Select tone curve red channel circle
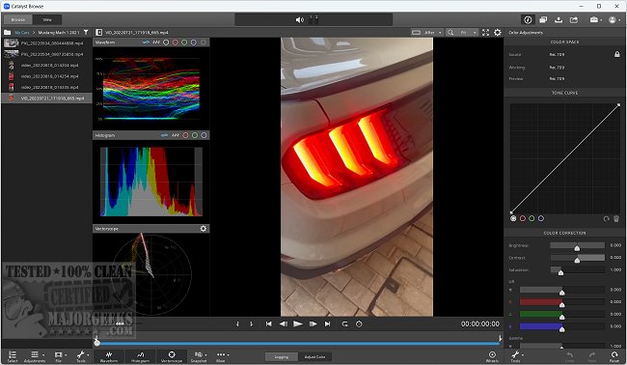Screen dimensions: 627x365 (523, 218)
